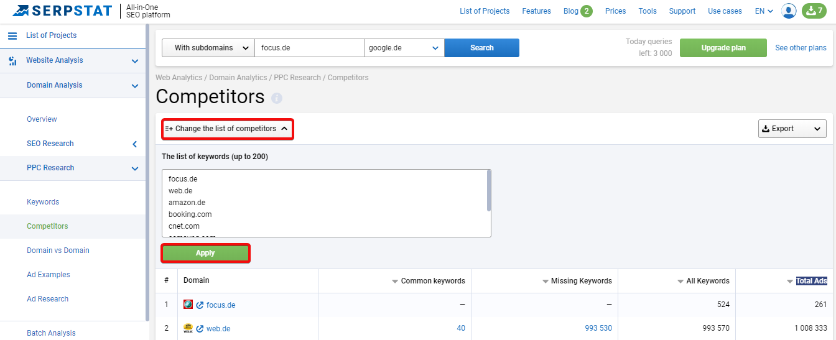Screen dimensions: 836x340
Task: Select Competitors in the sidebar
Action: [47, 226]
